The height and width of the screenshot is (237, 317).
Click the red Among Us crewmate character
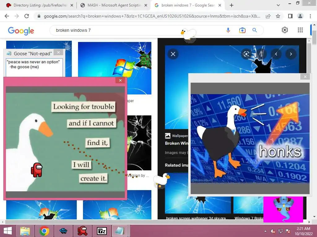point(37,170)
